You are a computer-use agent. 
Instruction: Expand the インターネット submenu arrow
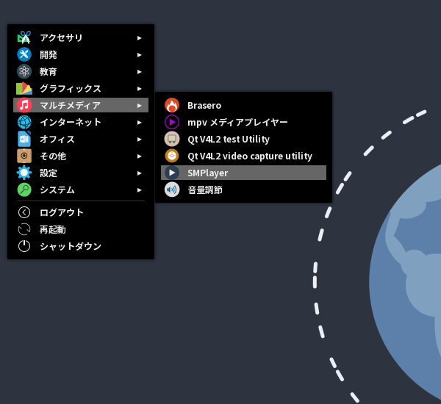click(139, 122)
